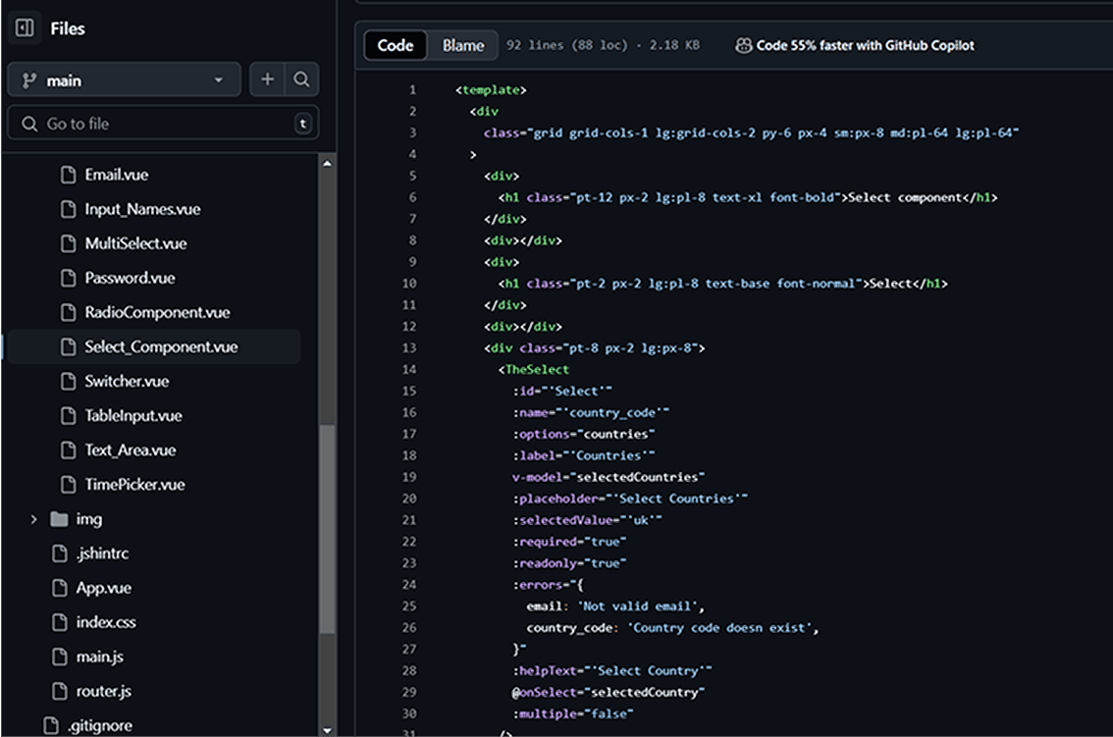Click Code 55% faster with GitHub Copilot link
The image size is (1113, 737).
(866, 45)
